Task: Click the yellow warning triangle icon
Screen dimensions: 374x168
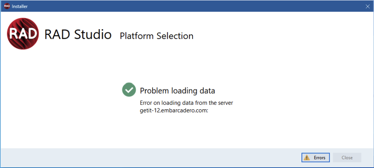Action: coord(306,158)
